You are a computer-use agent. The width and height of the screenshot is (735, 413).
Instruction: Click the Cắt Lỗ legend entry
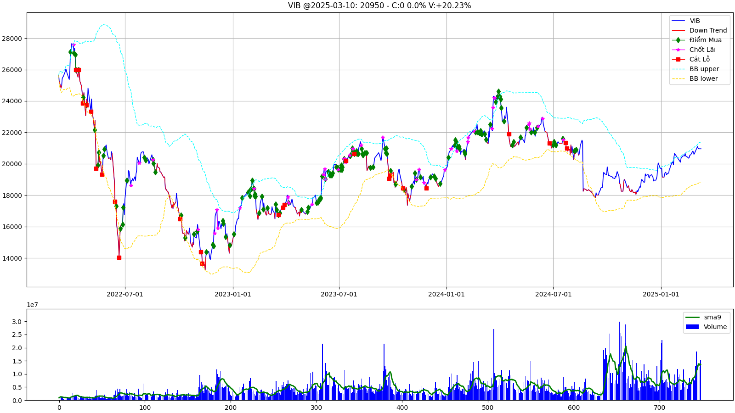click(x=700, y=59)
